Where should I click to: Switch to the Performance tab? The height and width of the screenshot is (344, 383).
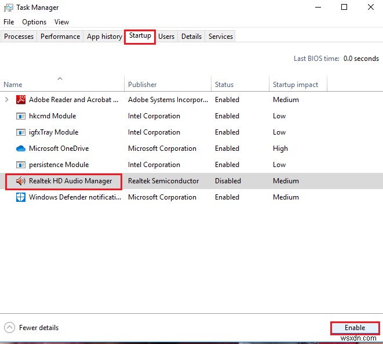pos(60,37)
